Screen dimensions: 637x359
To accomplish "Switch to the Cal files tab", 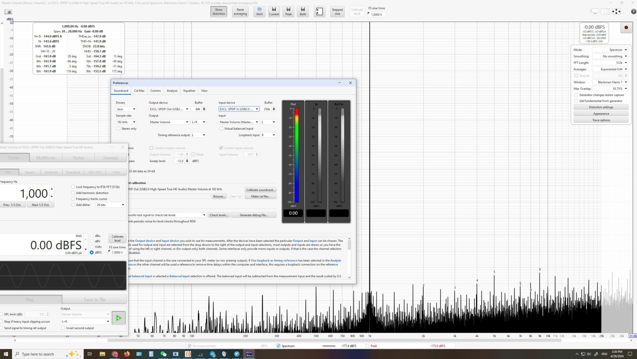I will point(139,91).
